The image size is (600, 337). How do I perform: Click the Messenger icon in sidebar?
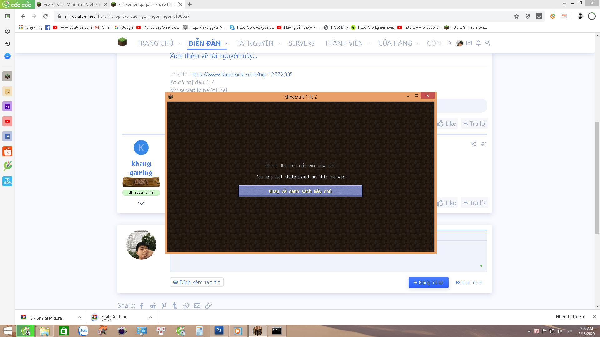pyautogui.click(x=7, y=56)
